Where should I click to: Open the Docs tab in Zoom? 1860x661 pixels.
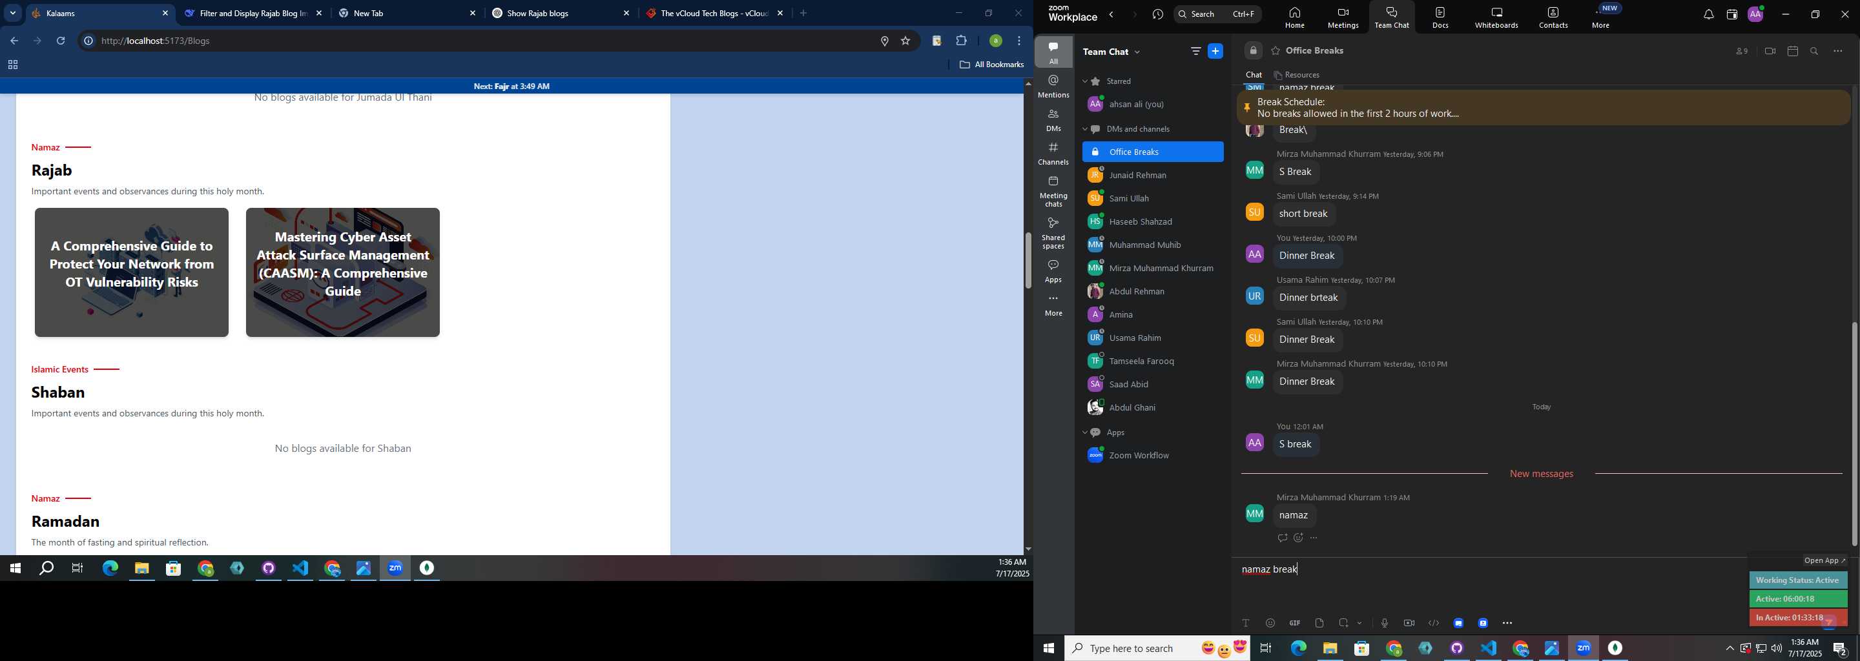pos(1440,17)
